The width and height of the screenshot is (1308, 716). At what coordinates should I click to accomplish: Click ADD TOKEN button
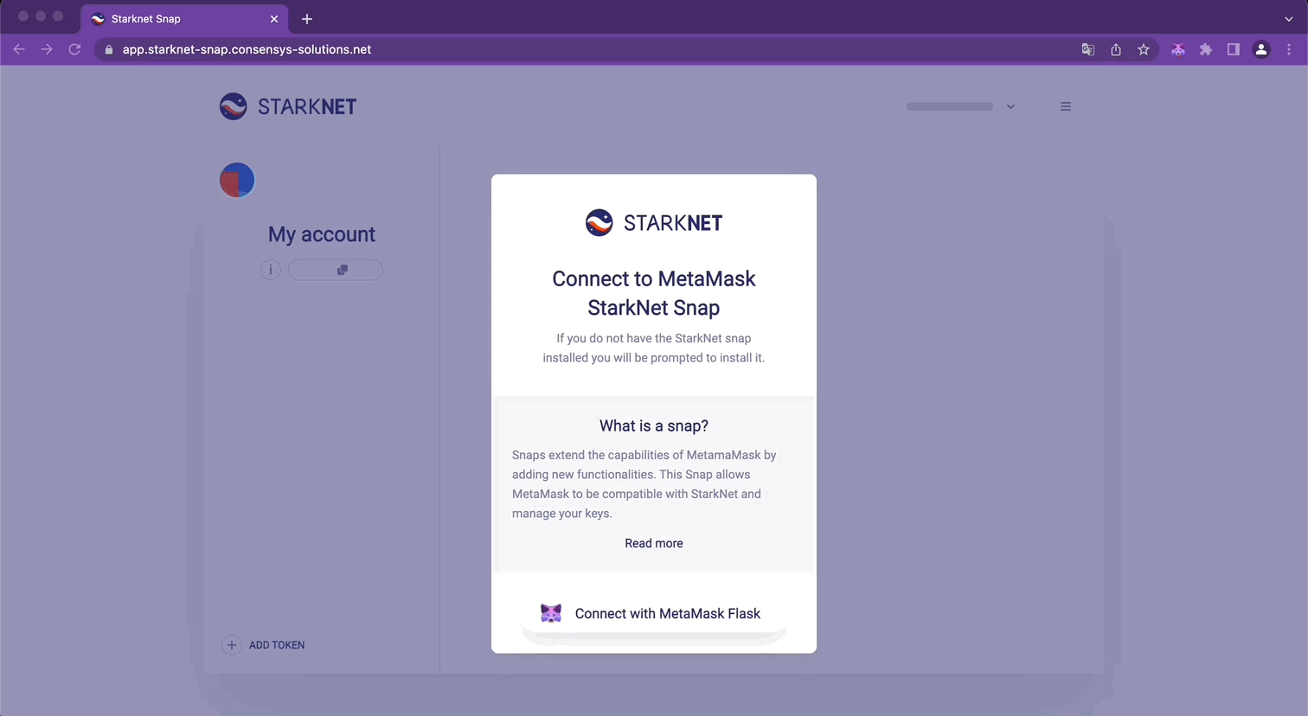point(264,645)
